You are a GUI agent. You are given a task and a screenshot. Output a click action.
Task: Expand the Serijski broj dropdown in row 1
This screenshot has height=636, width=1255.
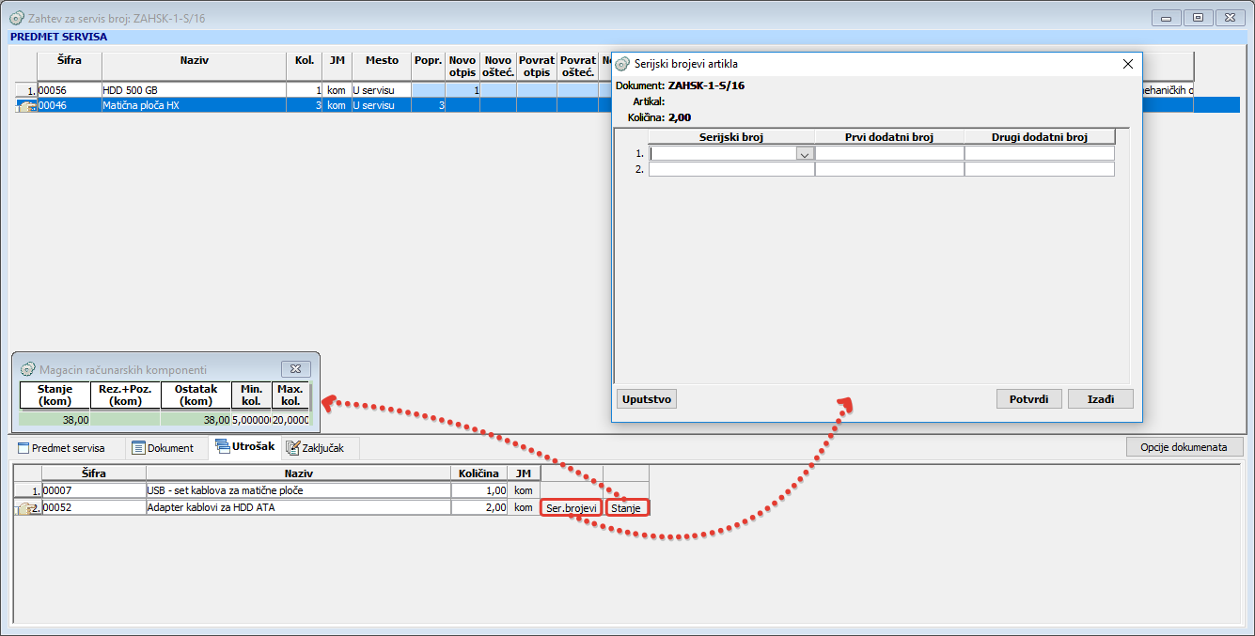805,153
